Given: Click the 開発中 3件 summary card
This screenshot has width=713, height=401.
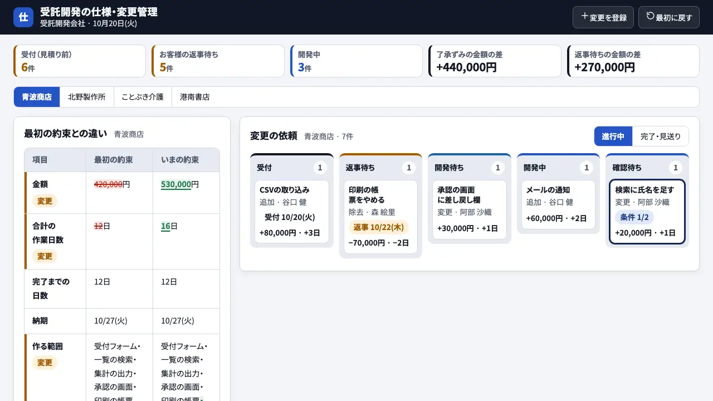Looking at the screenshot, I should point(356,61).
